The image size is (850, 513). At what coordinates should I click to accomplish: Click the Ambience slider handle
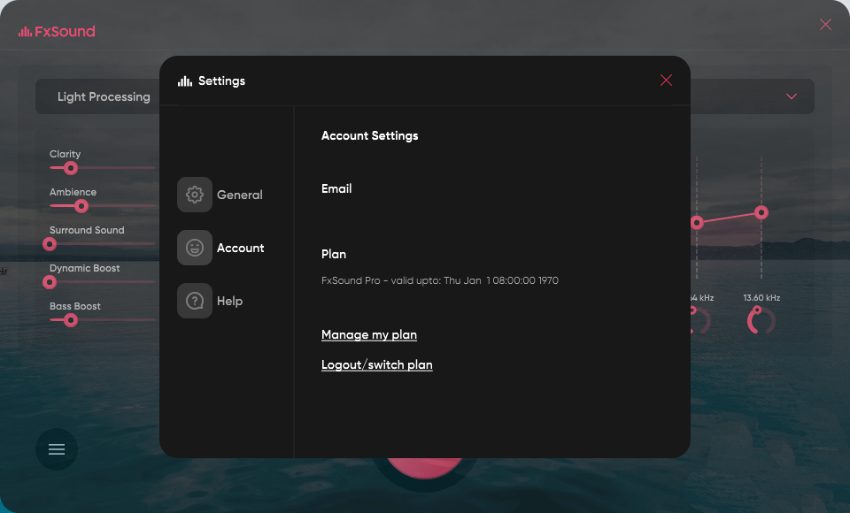[x=81, y=206]
